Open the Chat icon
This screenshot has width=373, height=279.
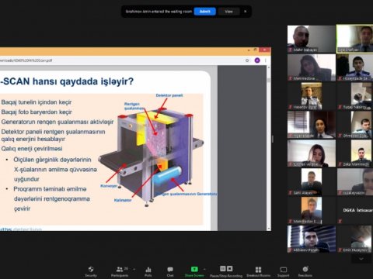tap(170, 270)
